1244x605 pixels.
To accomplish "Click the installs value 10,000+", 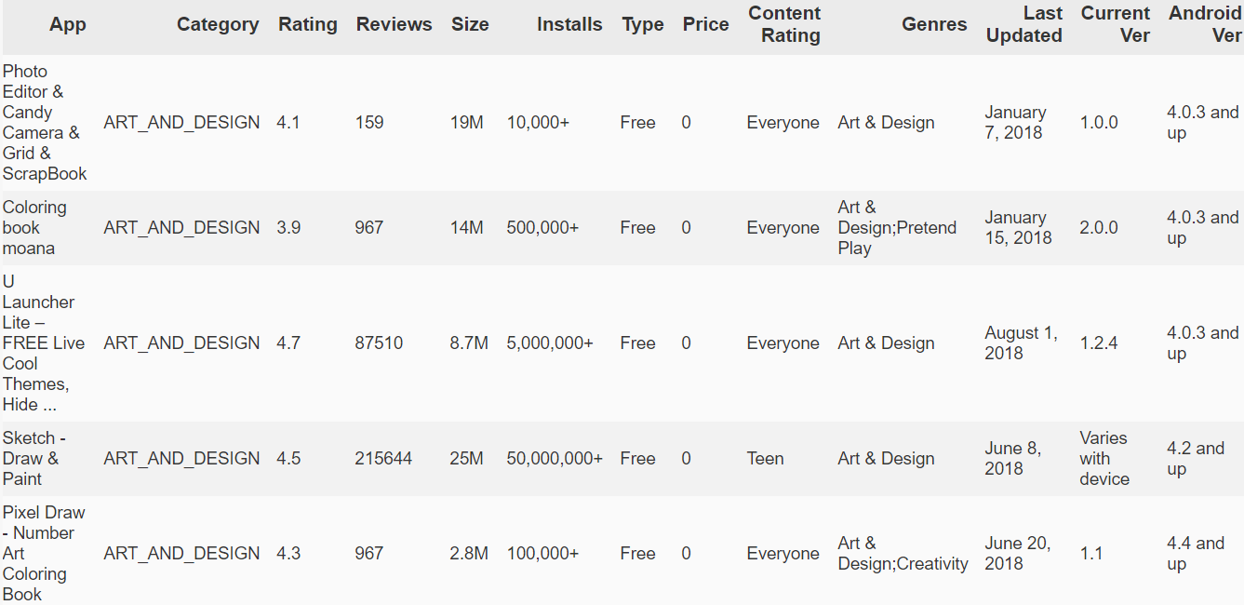I will 538,123.
